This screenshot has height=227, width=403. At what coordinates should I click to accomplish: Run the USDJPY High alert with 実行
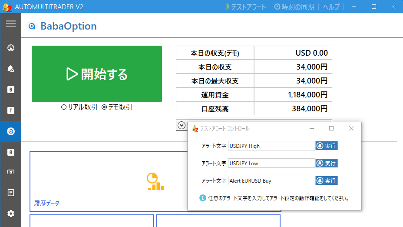[x=327, y=146]
